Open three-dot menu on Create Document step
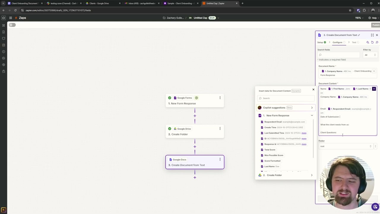 (x=220, y=160)
